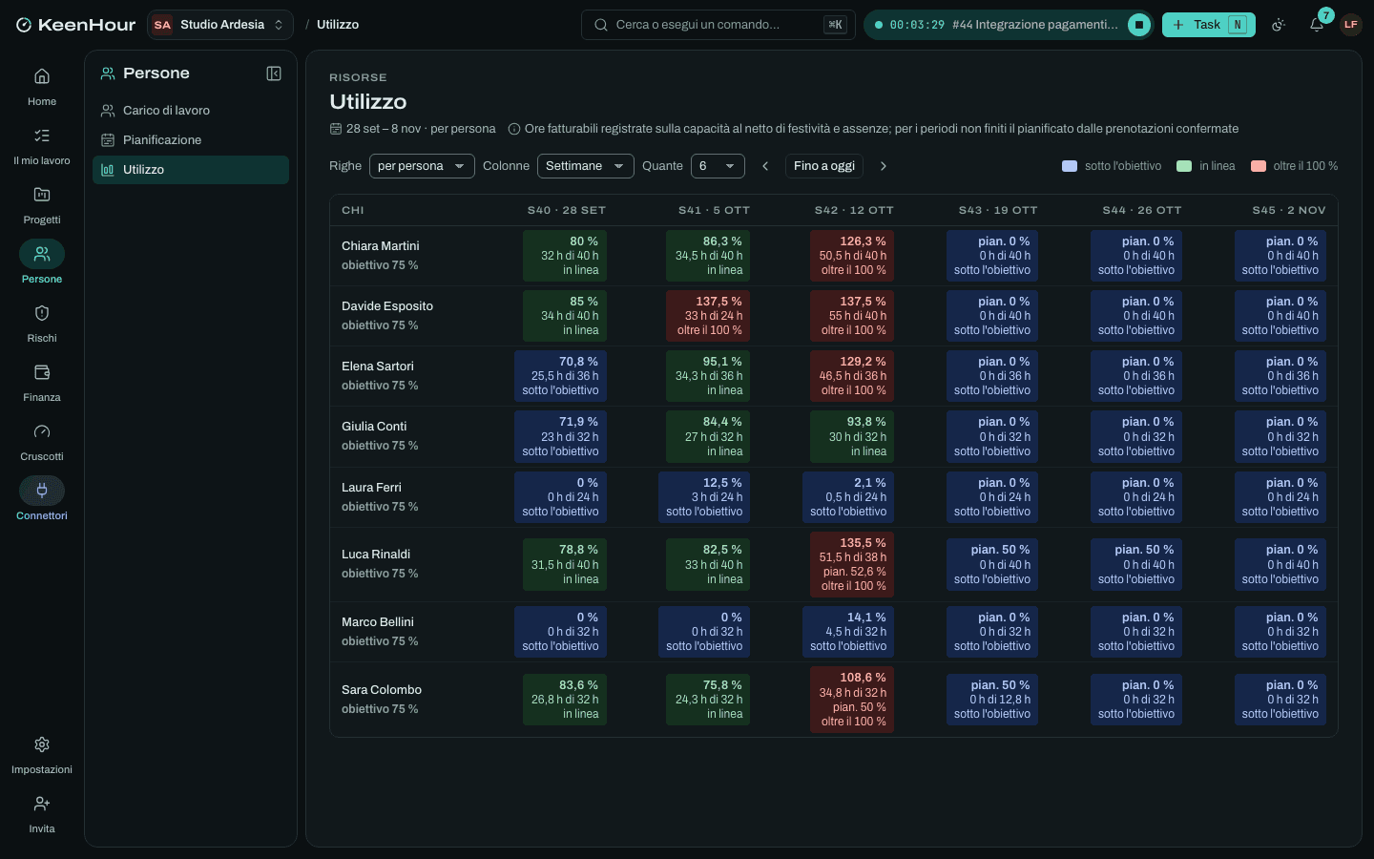The height and width of the screenshot is (859, 1374).
Task: Click Sara Colombo's 108,6 % cell
Action: tap(853, 700)
